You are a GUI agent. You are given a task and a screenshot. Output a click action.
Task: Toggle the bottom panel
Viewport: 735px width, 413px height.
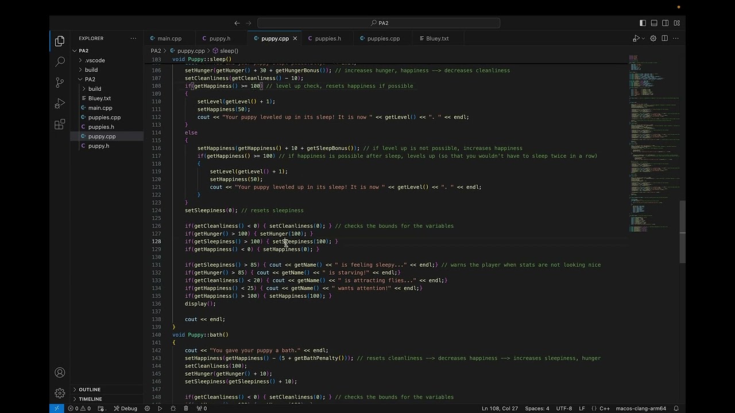point(654,23)
